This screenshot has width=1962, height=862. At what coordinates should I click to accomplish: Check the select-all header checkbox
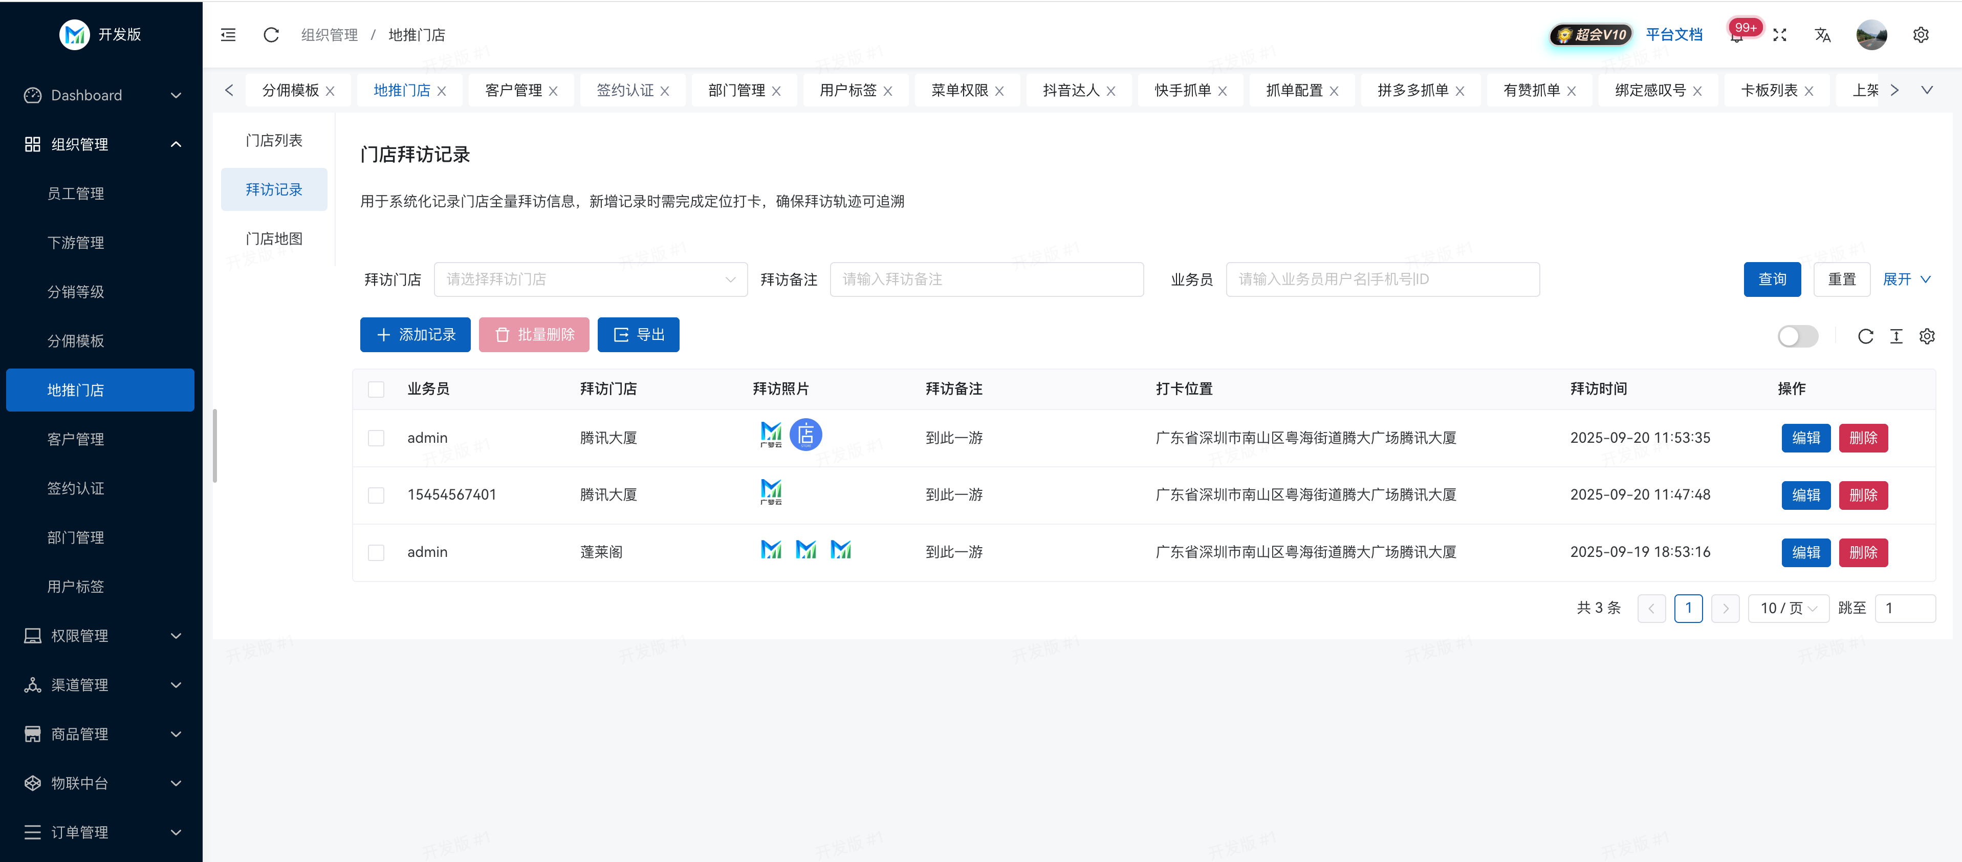pos(376,390)
